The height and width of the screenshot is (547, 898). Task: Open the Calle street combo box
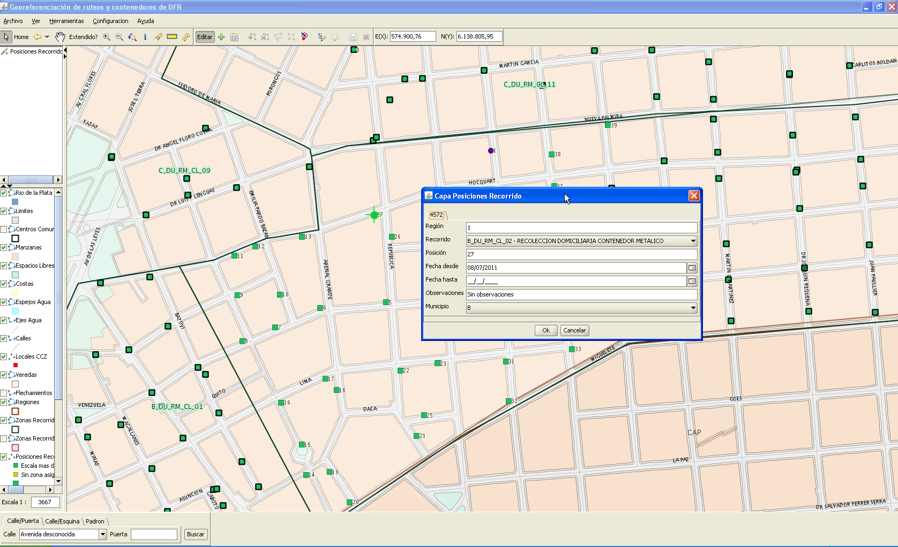(x=102, y=534)
